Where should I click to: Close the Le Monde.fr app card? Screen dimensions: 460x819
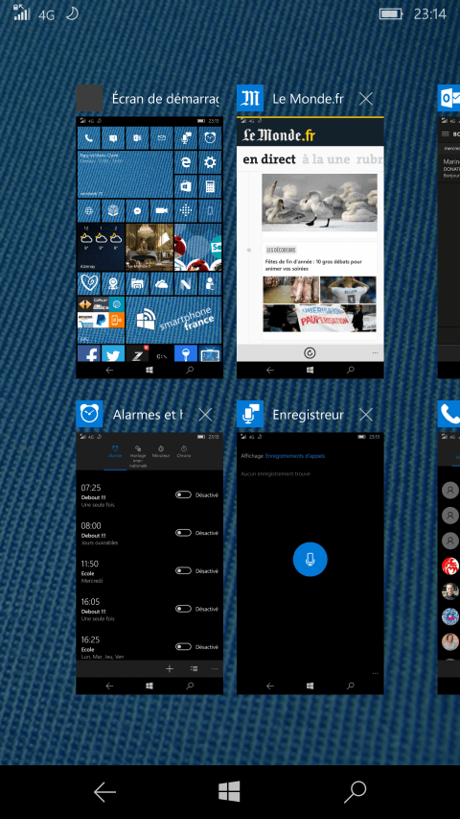point(366,98)
